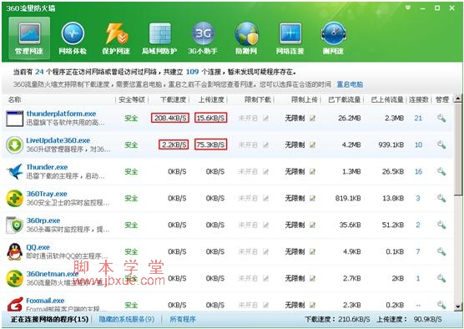Click the 重启电脑 restart link
Viewport: 464px width, 329px height.
[x=350, y=84]
